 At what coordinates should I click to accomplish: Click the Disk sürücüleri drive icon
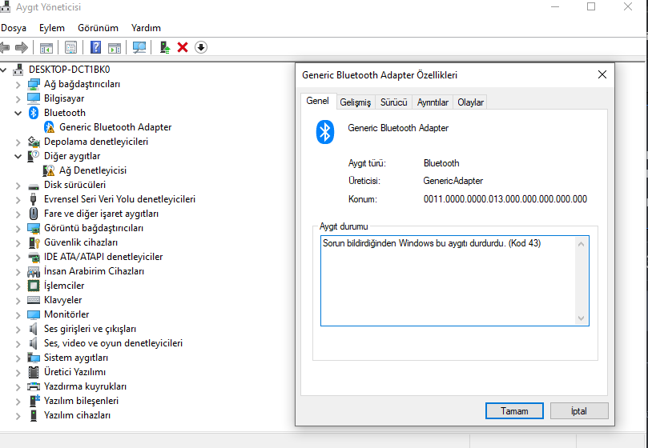pos(34,185)
